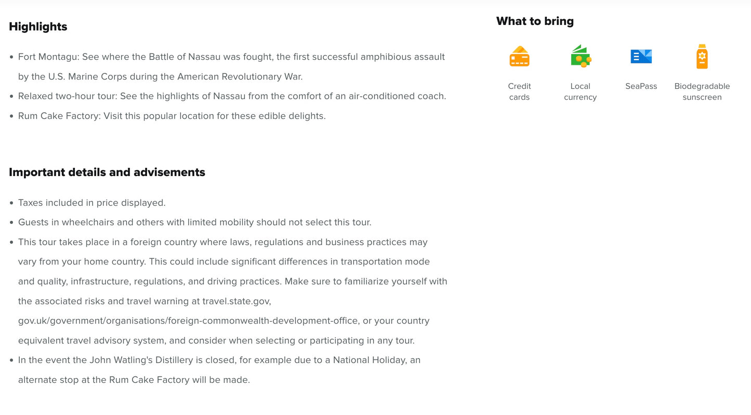Click the "SeaPass" label under the icon

point(641,86)
